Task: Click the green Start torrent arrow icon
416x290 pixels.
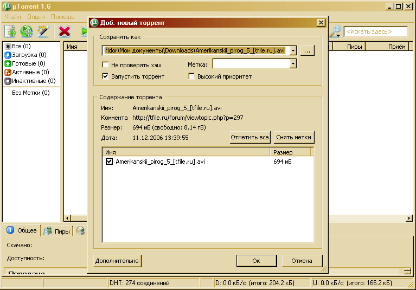Action: point(85,31)
